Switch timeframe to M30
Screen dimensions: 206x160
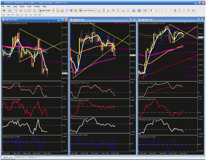coord(17,15)
